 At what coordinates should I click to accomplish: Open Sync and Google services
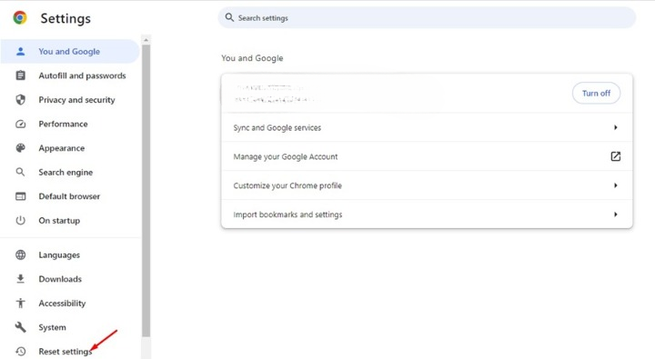pyautogui.click(x=427, y=127)
